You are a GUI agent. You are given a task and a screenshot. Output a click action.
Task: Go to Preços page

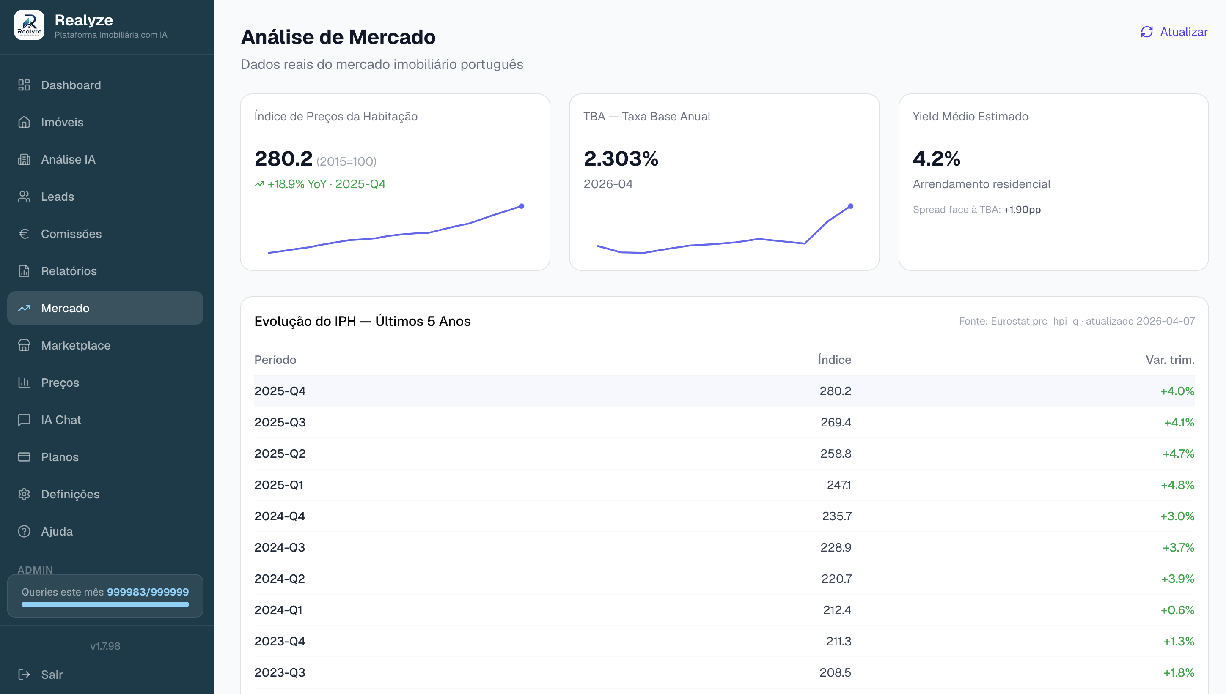105,382
